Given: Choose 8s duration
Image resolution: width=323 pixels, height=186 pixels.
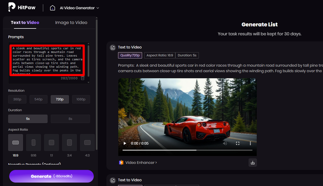Looking at the screenshot, I should coord(70,119).
